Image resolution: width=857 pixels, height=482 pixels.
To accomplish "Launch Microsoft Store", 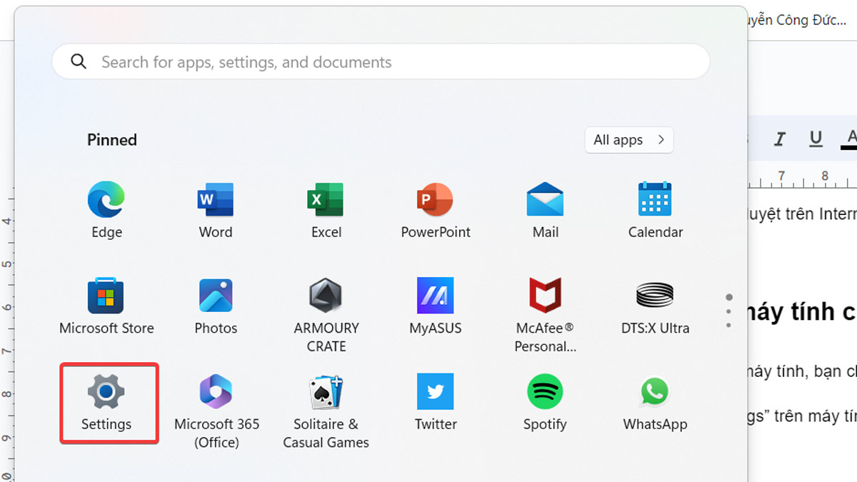I will pos(106,296).
